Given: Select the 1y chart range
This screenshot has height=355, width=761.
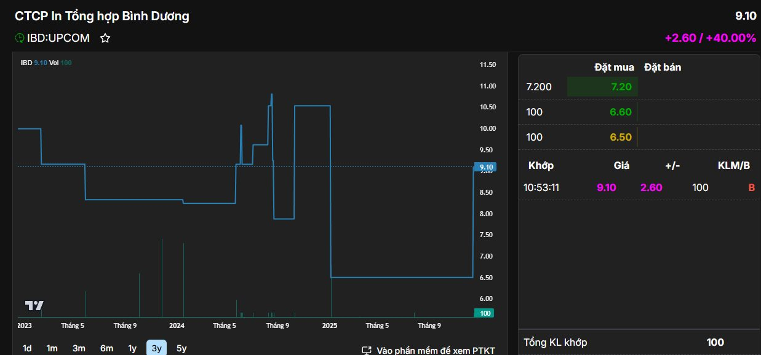Looking at the screenshot, I should coord(132,348).
